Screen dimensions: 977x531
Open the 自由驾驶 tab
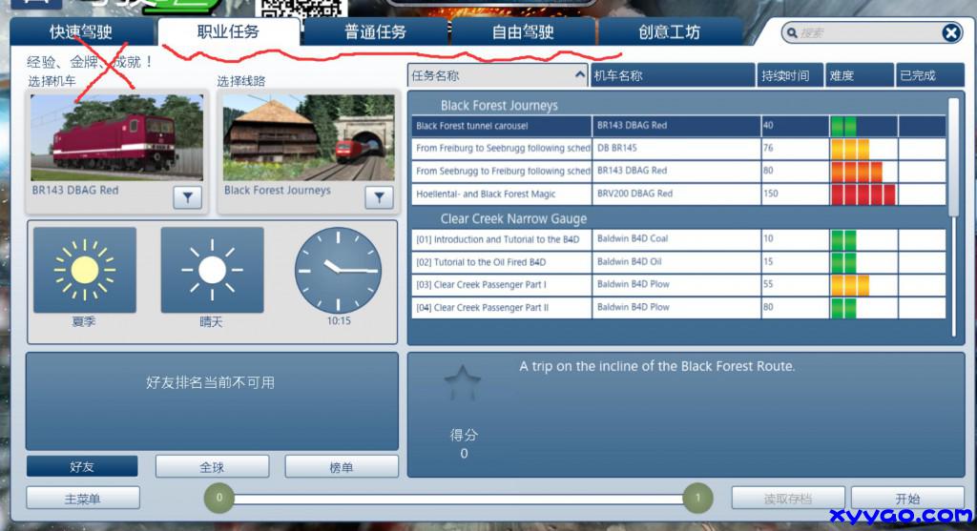pyautogui.click(x=522, y=32)
